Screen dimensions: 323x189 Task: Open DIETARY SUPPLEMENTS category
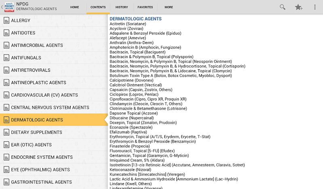click(54, 133)
